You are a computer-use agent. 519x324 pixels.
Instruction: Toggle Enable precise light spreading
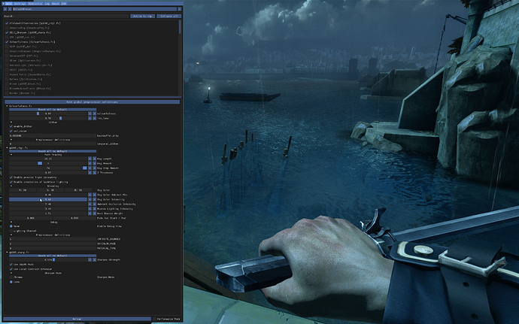point(11,177)
